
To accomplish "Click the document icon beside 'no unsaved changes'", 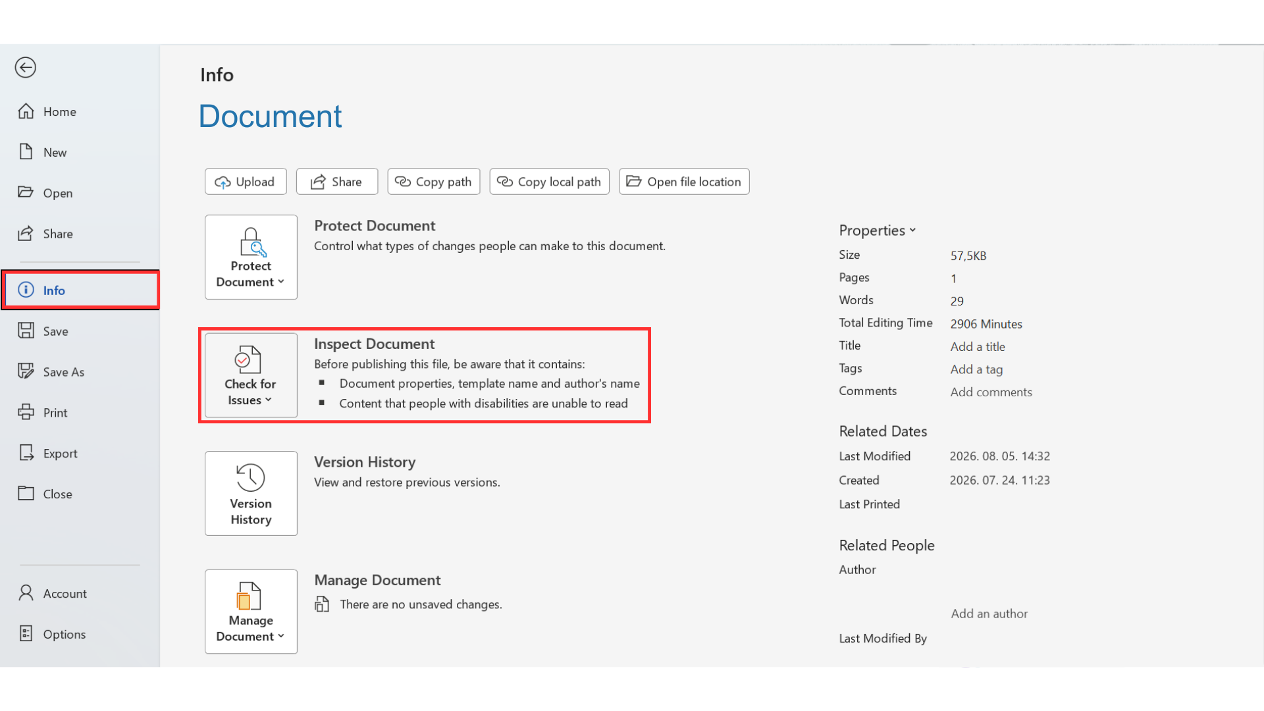I will [322, 604].
